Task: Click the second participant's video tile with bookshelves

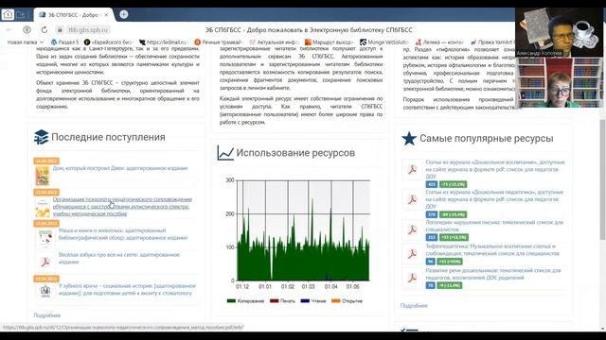Action: tap(560, 82)
